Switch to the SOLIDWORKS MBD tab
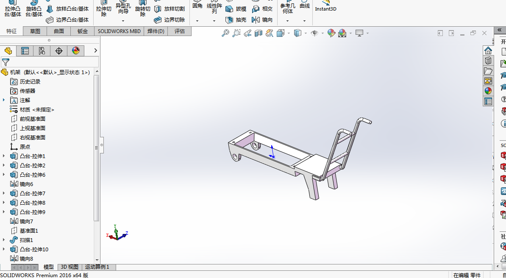This screenshot has width=506, height=278. 120,31
